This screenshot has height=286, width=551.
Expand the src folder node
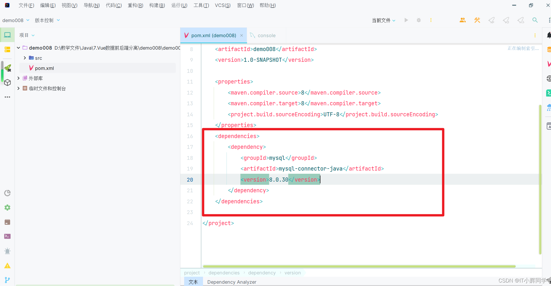(25, 58)
